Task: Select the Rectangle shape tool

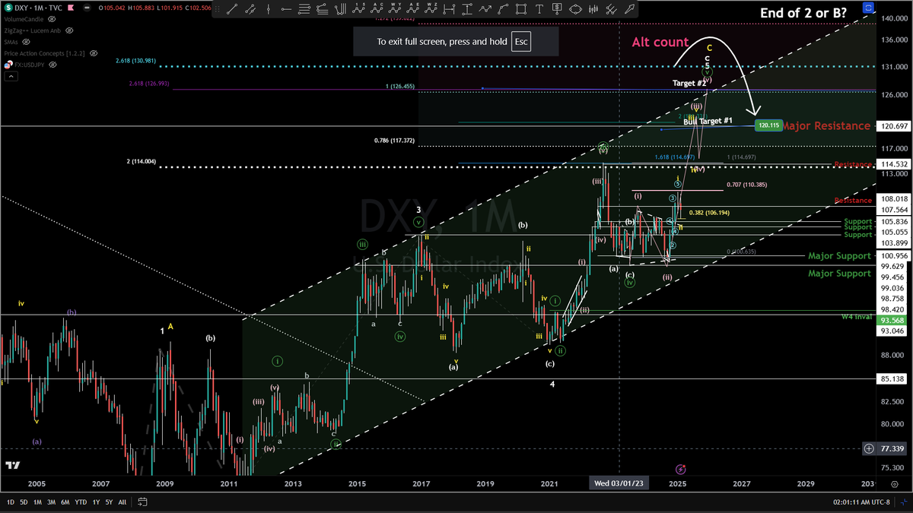Action: click(x=521, y=9)
